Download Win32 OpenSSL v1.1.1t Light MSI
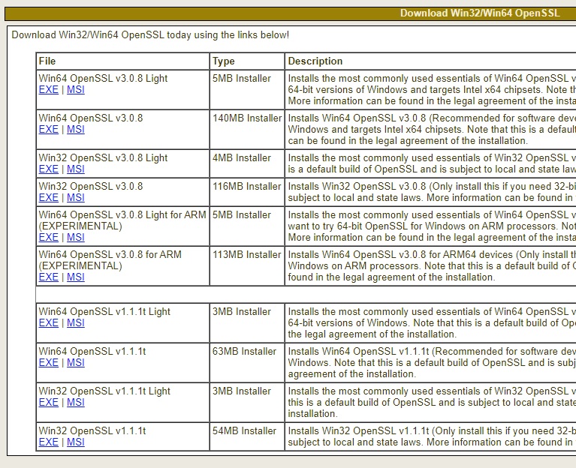The image size is (576, 468). (x=75, y=403)
